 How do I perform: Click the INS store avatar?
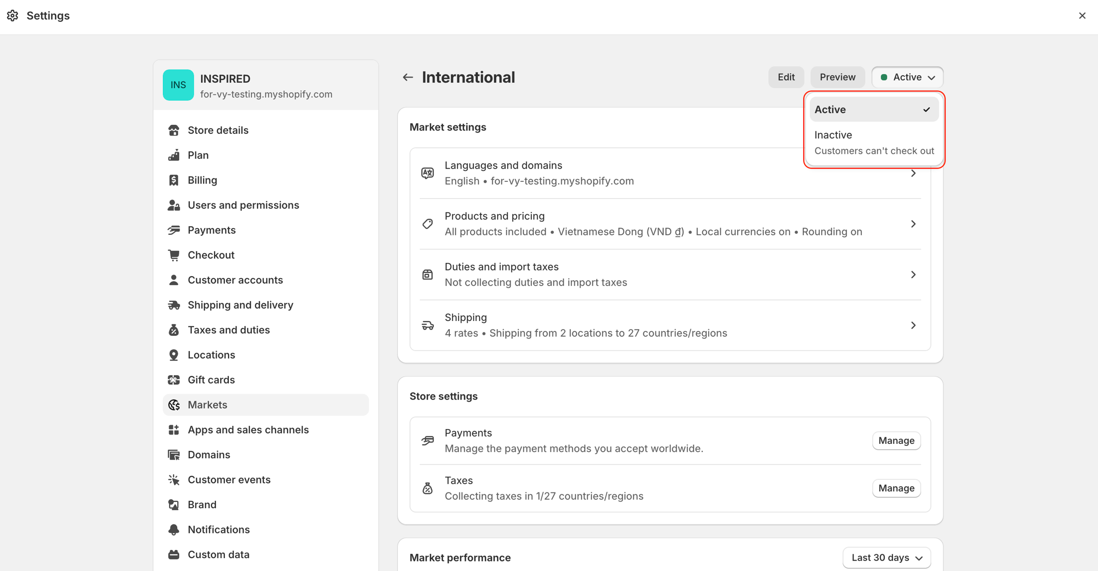[x=178, y=85]
